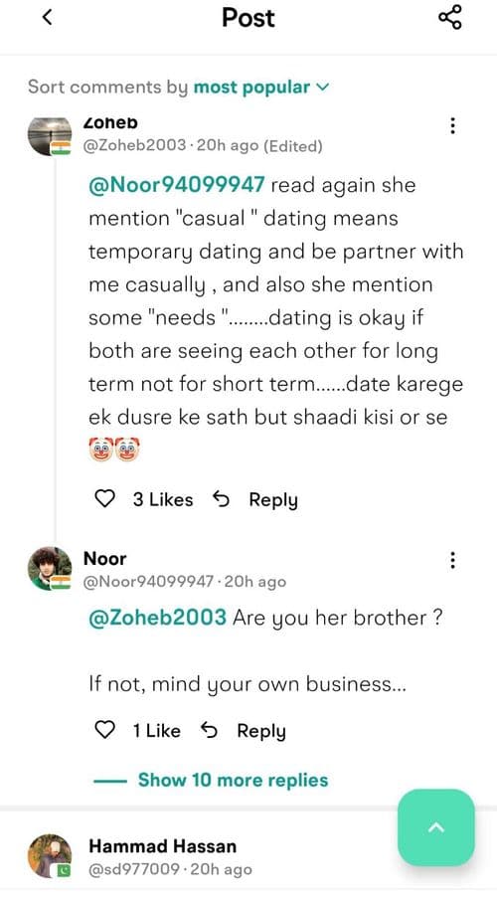Tap reply arrow icon under Noor's comment
The image size is (497, 907).
[x=209, y=730]
